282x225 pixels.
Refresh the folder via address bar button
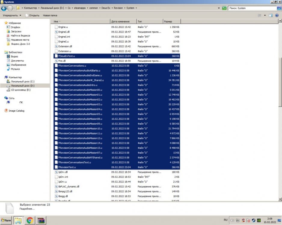(224, 8)
